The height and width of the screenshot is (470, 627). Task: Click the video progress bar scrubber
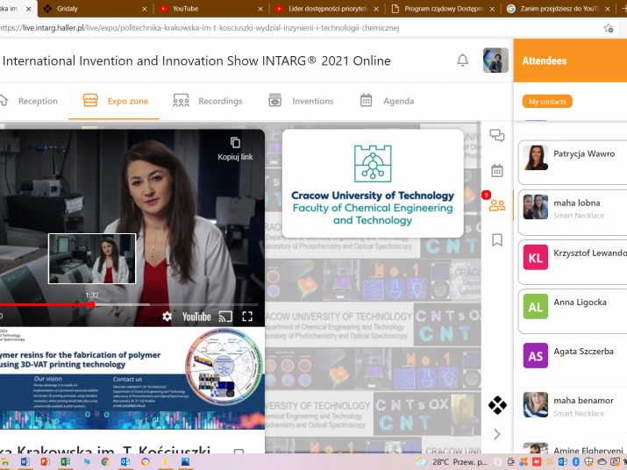[x=91, y=304]
